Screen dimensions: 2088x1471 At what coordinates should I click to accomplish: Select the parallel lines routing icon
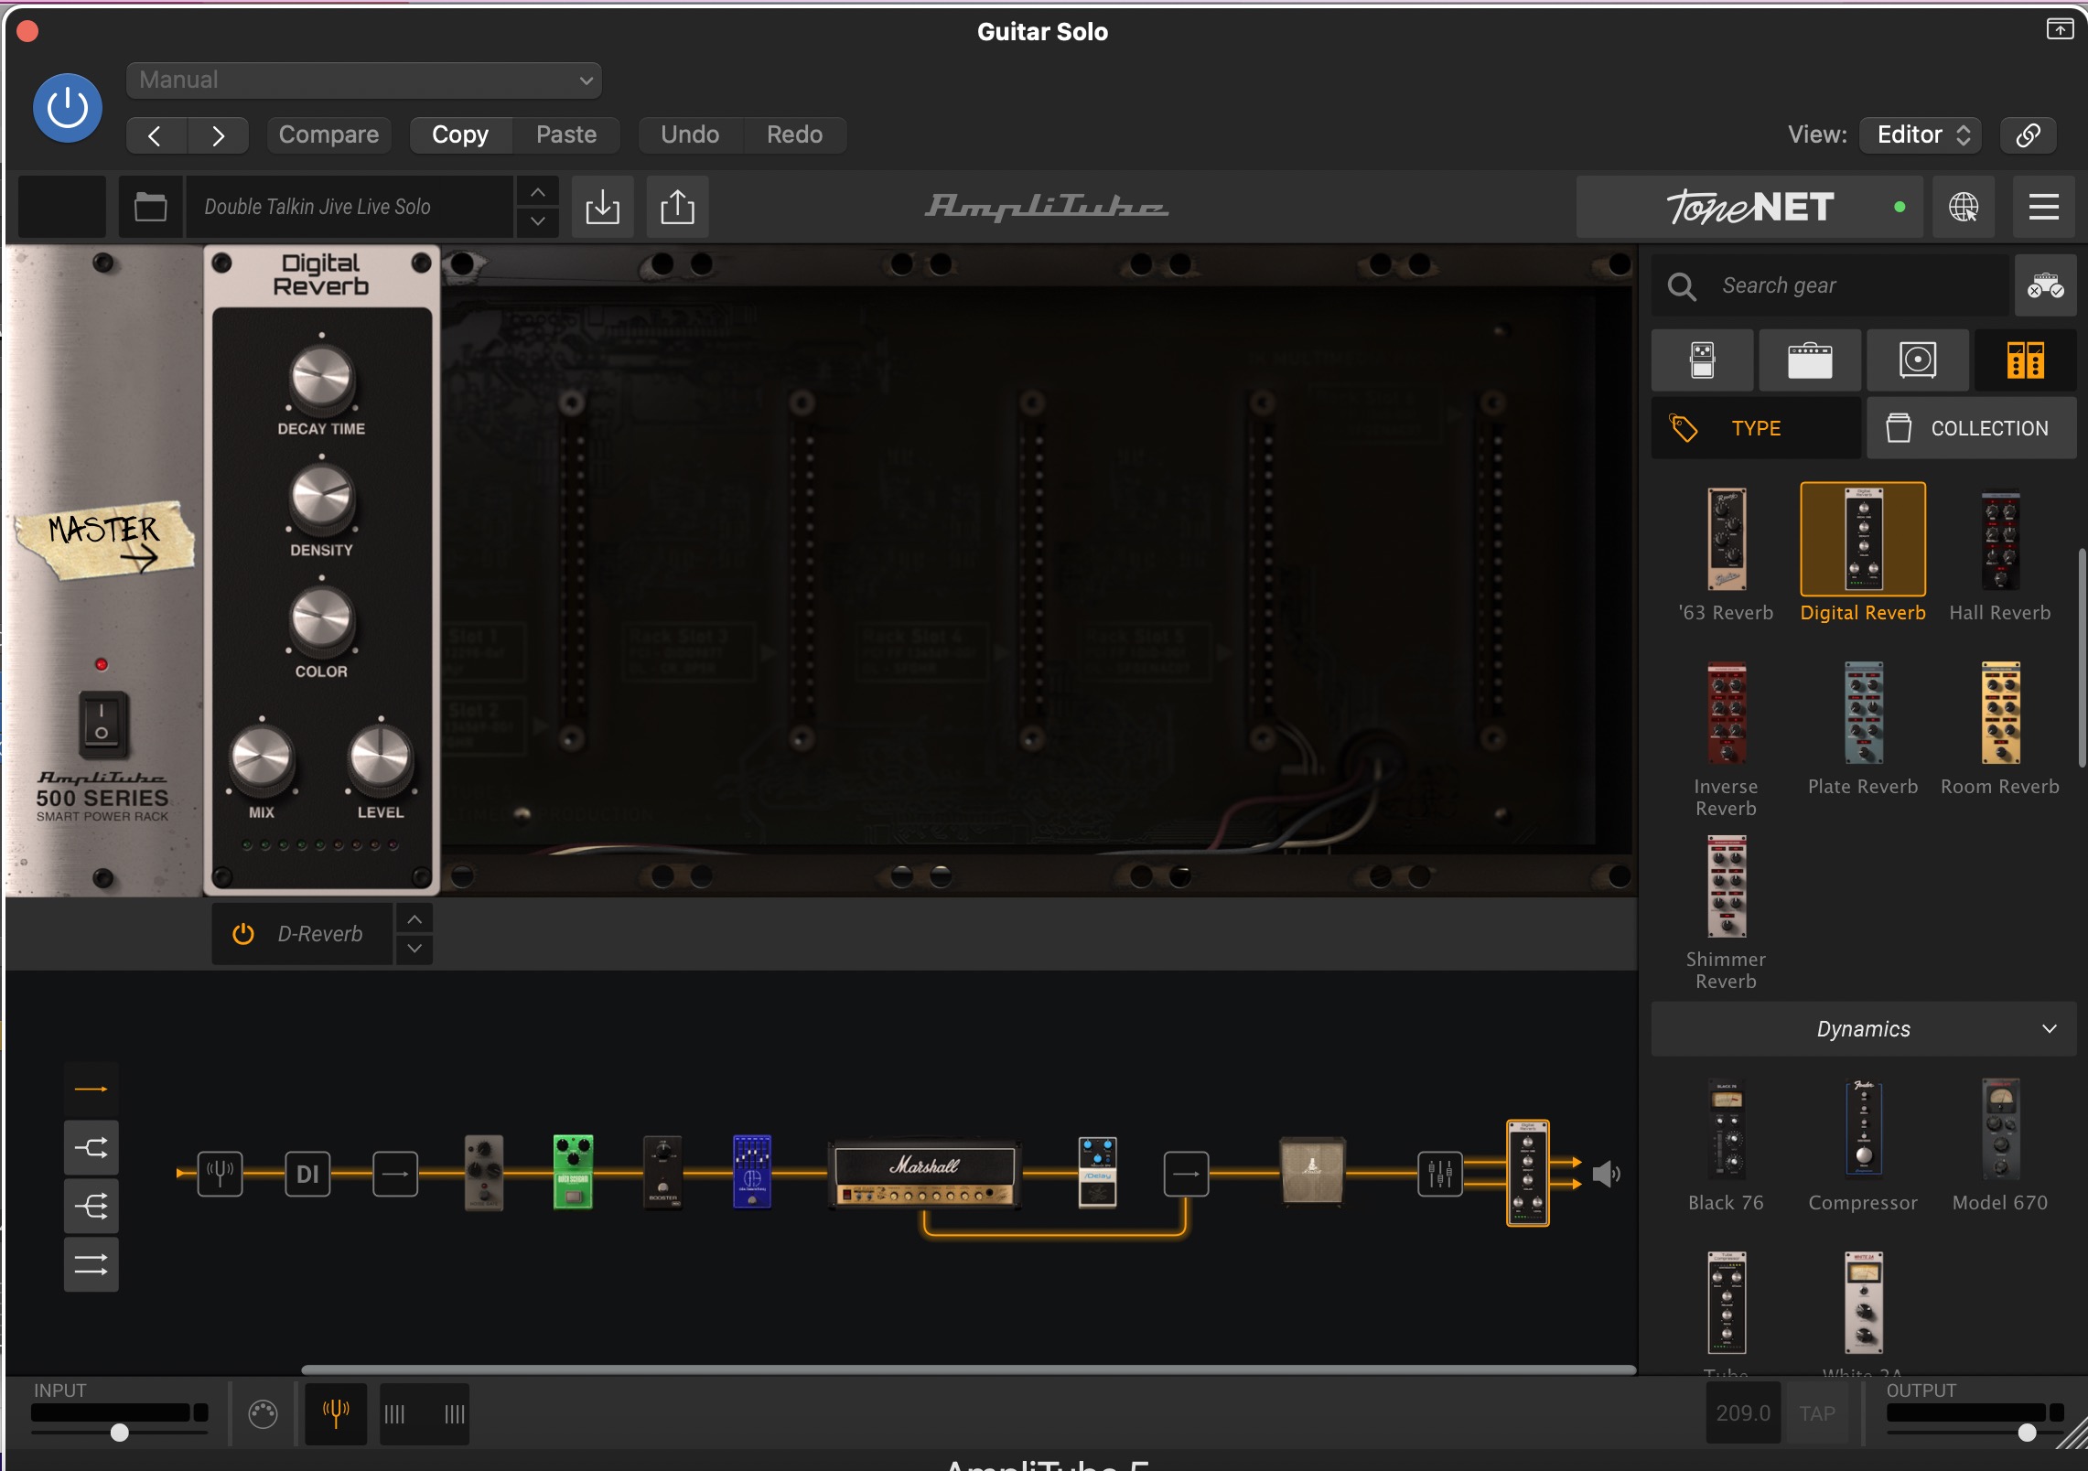click(x=91, y=1264)
